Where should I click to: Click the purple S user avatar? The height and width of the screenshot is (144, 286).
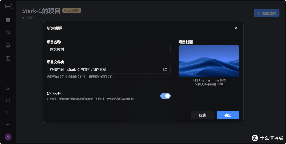click(x=8, y=137)
